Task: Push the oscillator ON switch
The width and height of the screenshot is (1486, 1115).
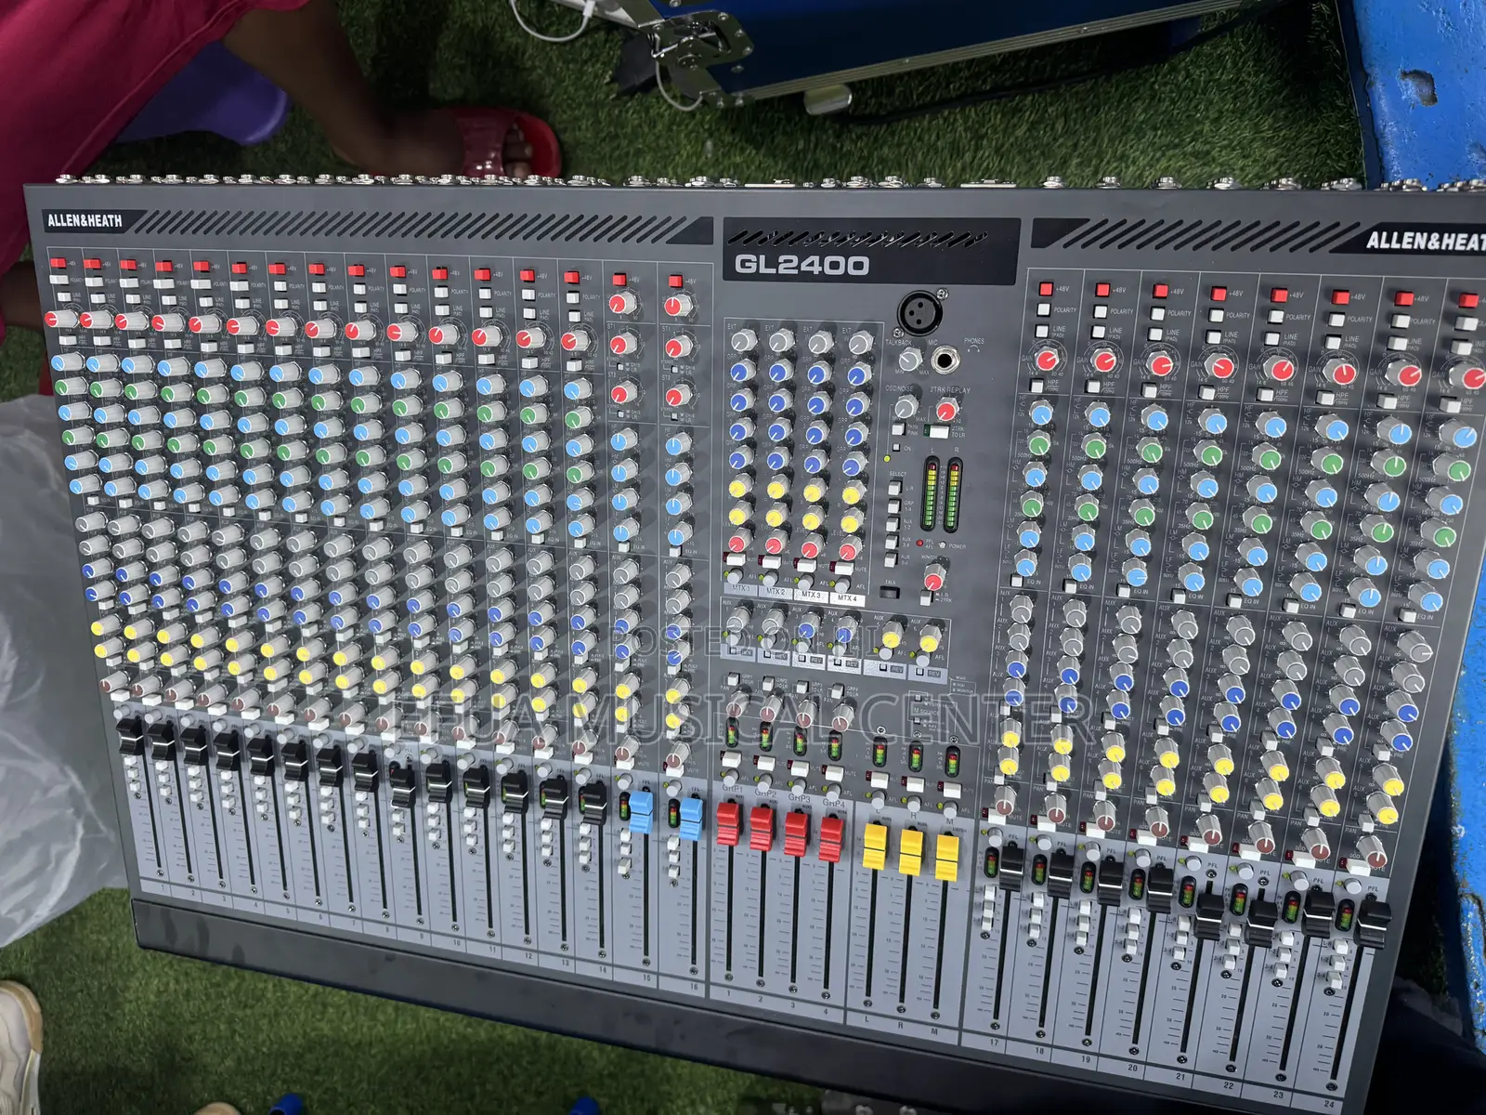Action: [x=897, y=447]
